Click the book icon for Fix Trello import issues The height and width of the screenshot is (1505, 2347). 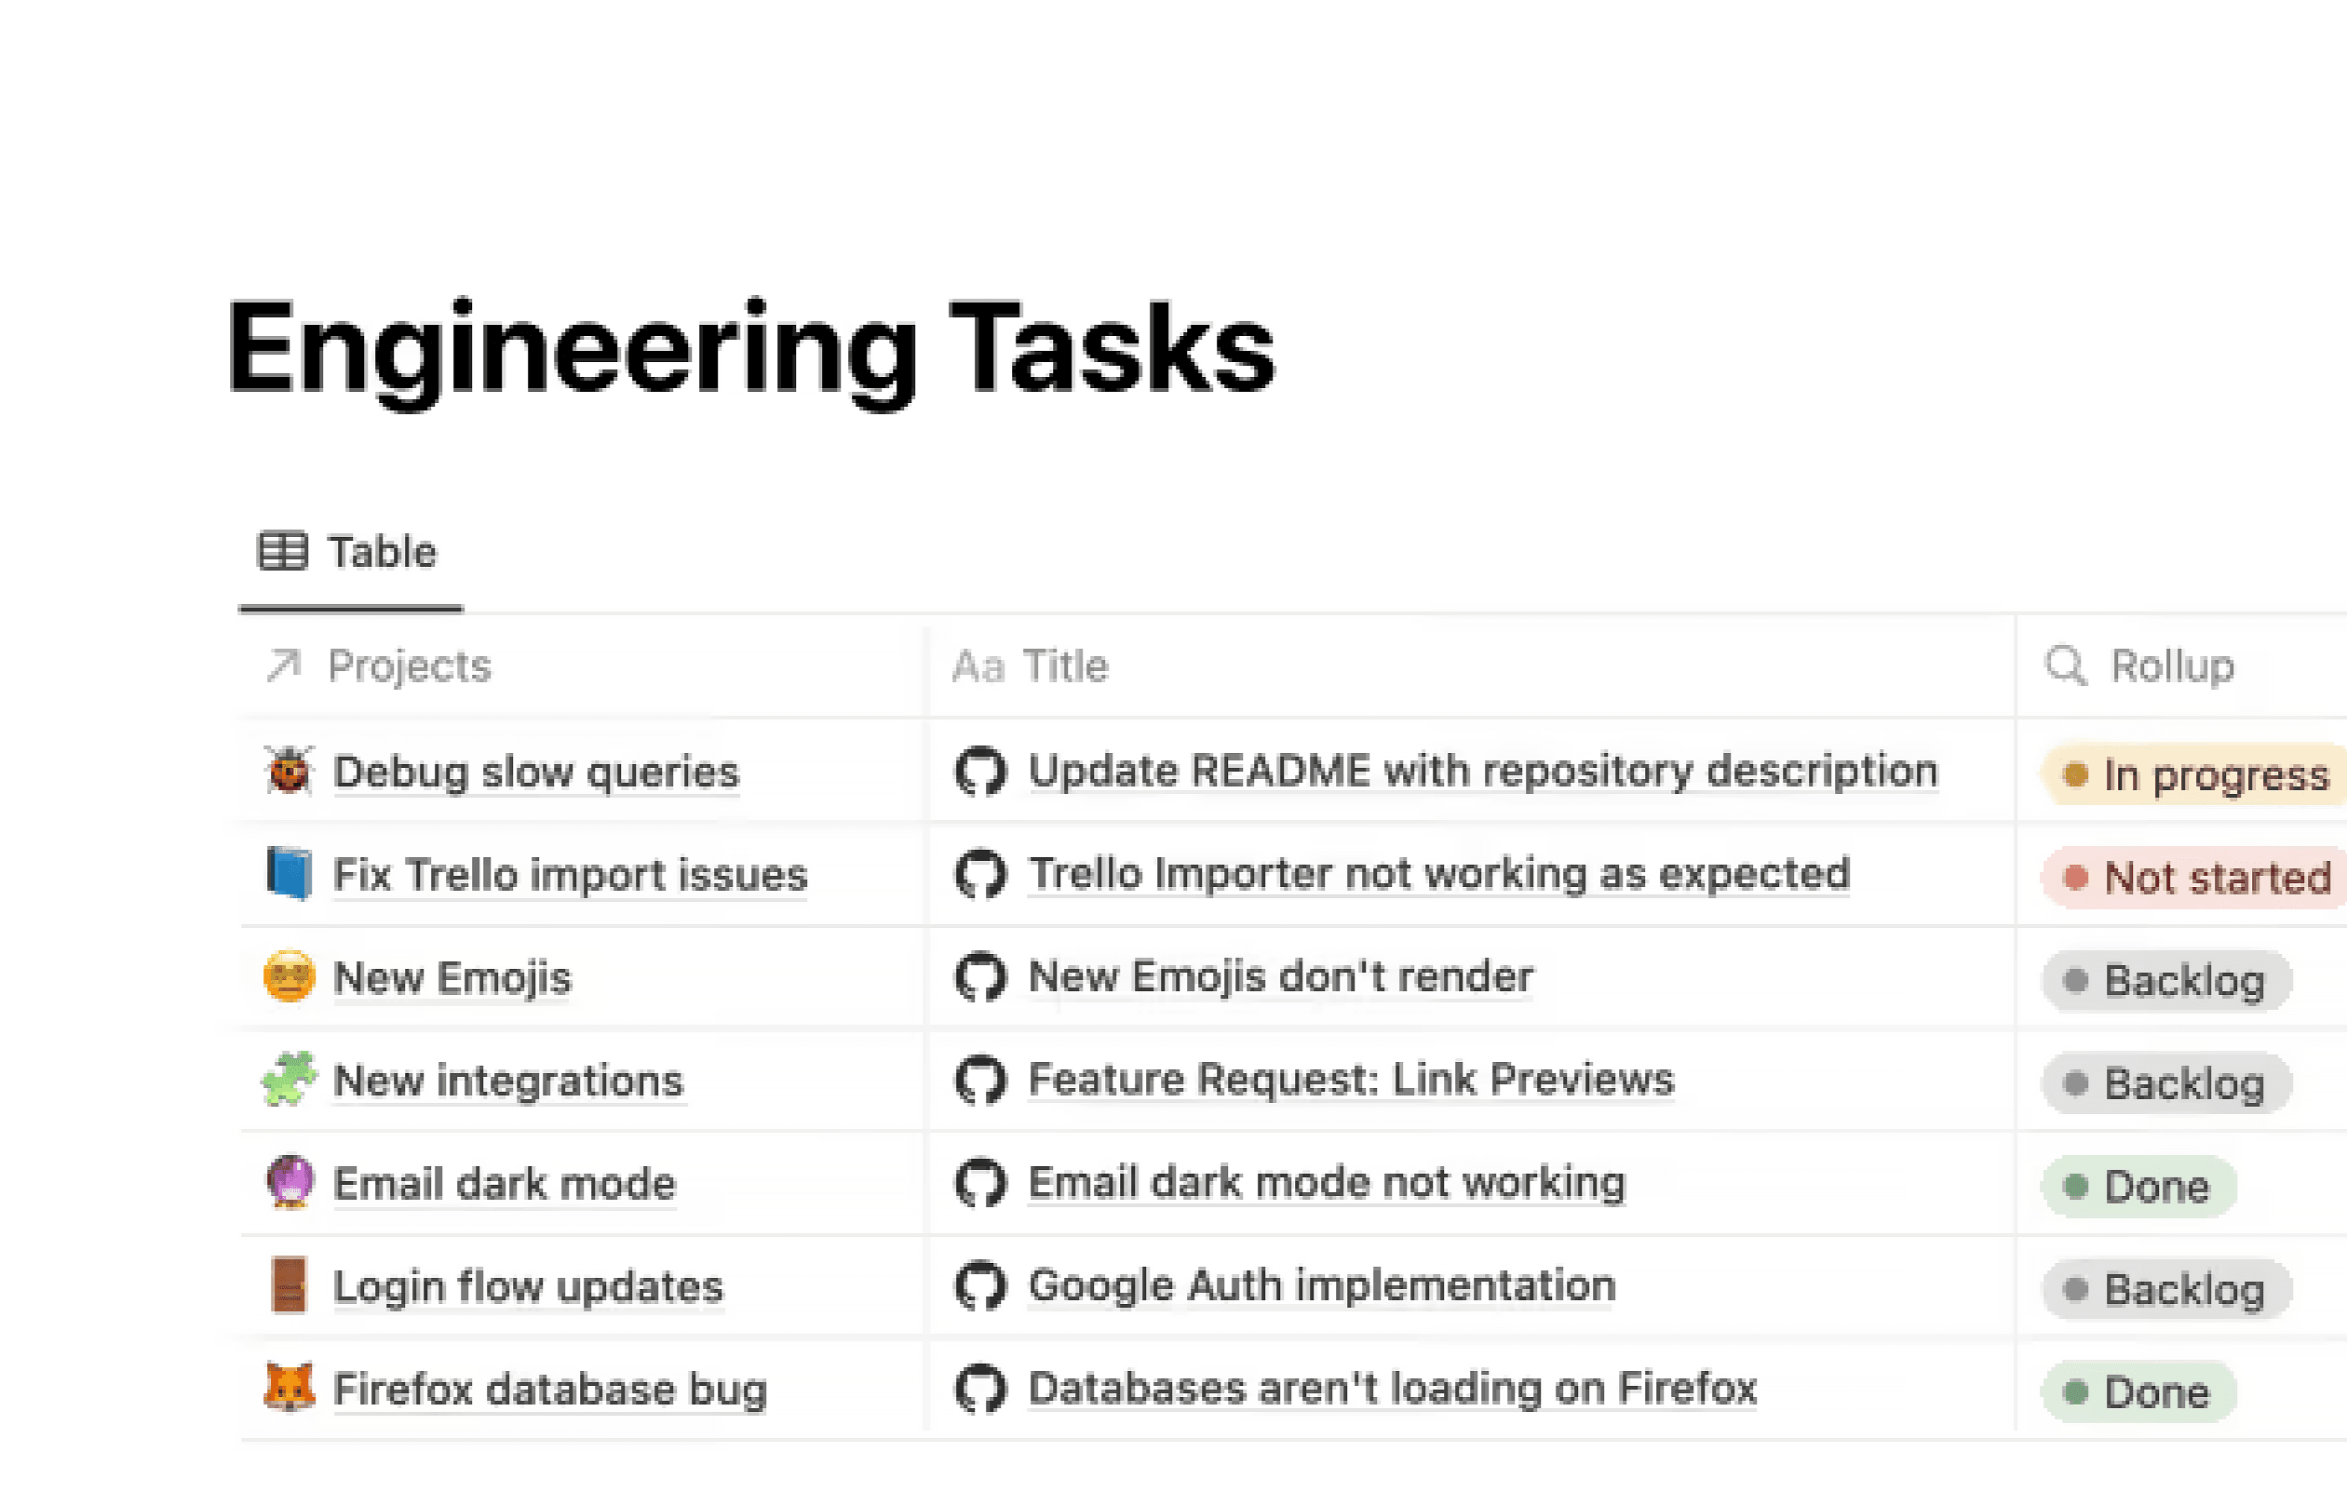pyautogui.click(x=287, y=875)
